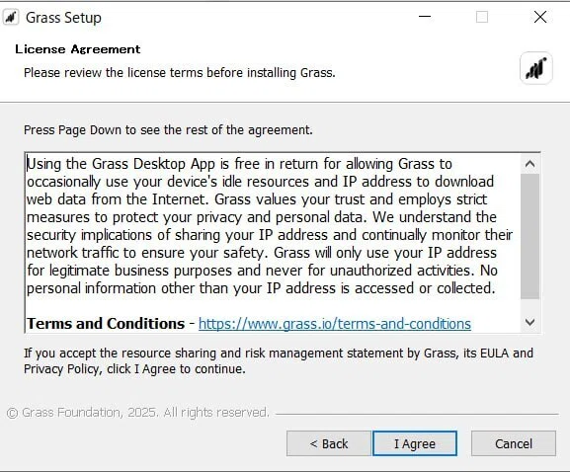Click the Grass Foundation copyright footer text
570x472 pixels.
(x=137, y=413)
